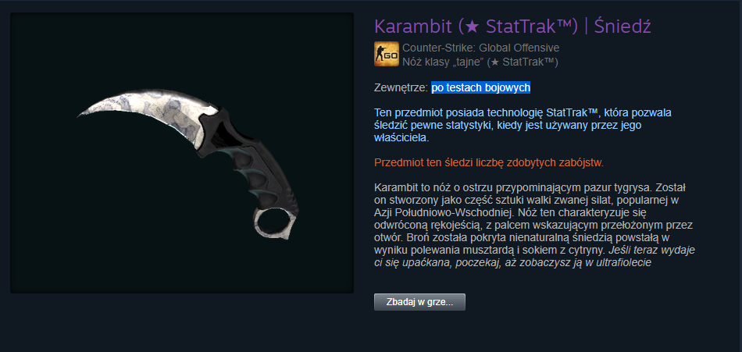Click the italic ultraviolet flavor text

pyautogui.click(x=535, y=256)
